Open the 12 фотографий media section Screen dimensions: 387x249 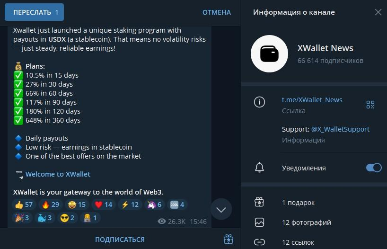coord(314,222)
